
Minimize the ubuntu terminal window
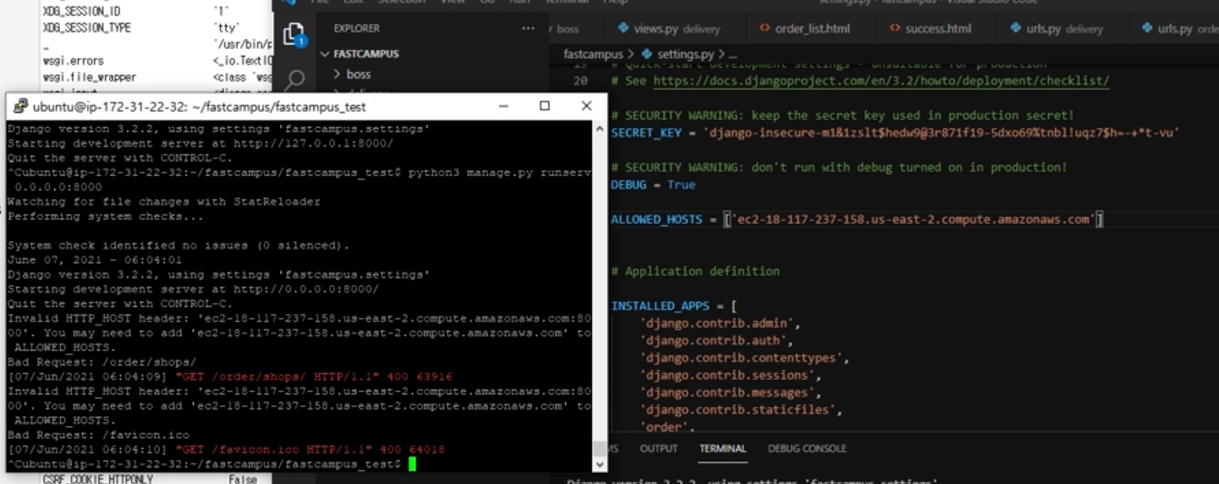tap(504, 106)
